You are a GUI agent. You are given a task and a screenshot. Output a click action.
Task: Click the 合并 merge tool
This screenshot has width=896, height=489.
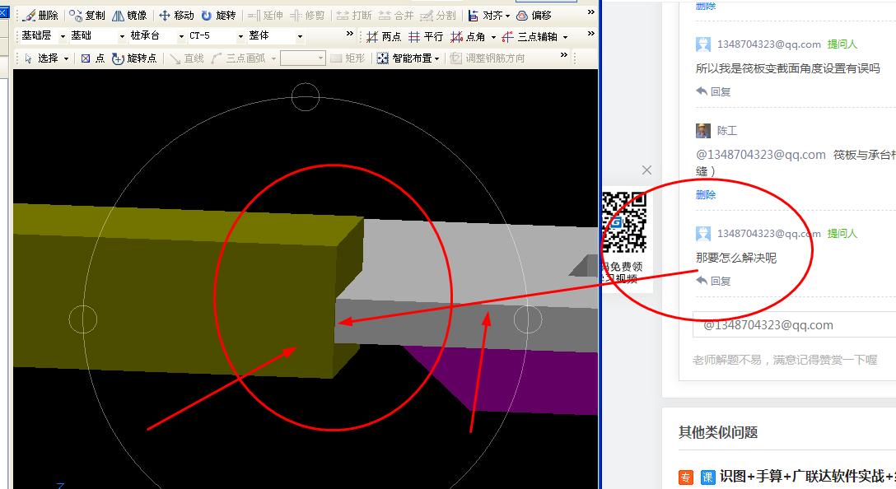396,16
